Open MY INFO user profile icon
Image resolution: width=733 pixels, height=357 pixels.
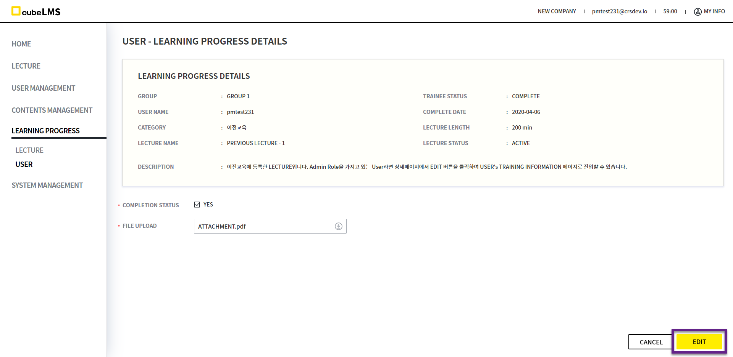pos(697,11)
